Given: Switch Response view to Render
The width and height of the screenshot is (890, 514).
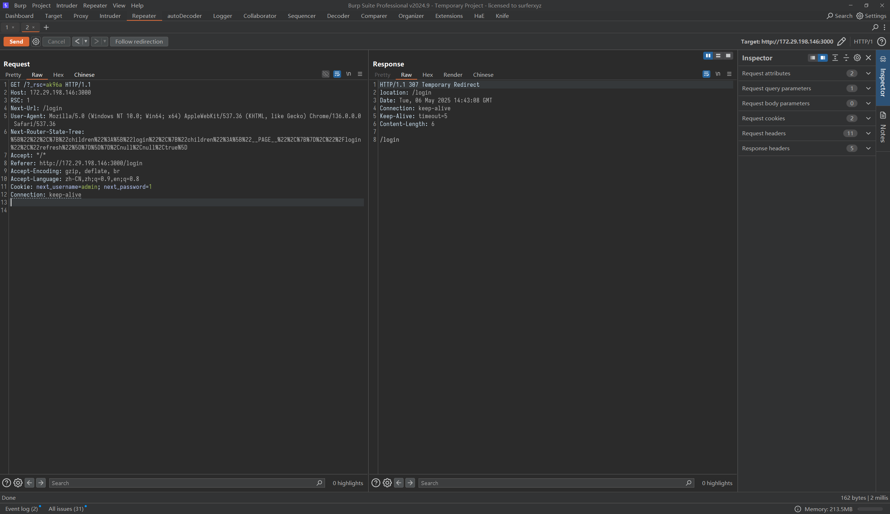Looking at the screenshot, I should [x=453, y=75].
